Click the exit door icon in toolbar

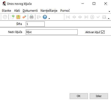click(39, 17)
